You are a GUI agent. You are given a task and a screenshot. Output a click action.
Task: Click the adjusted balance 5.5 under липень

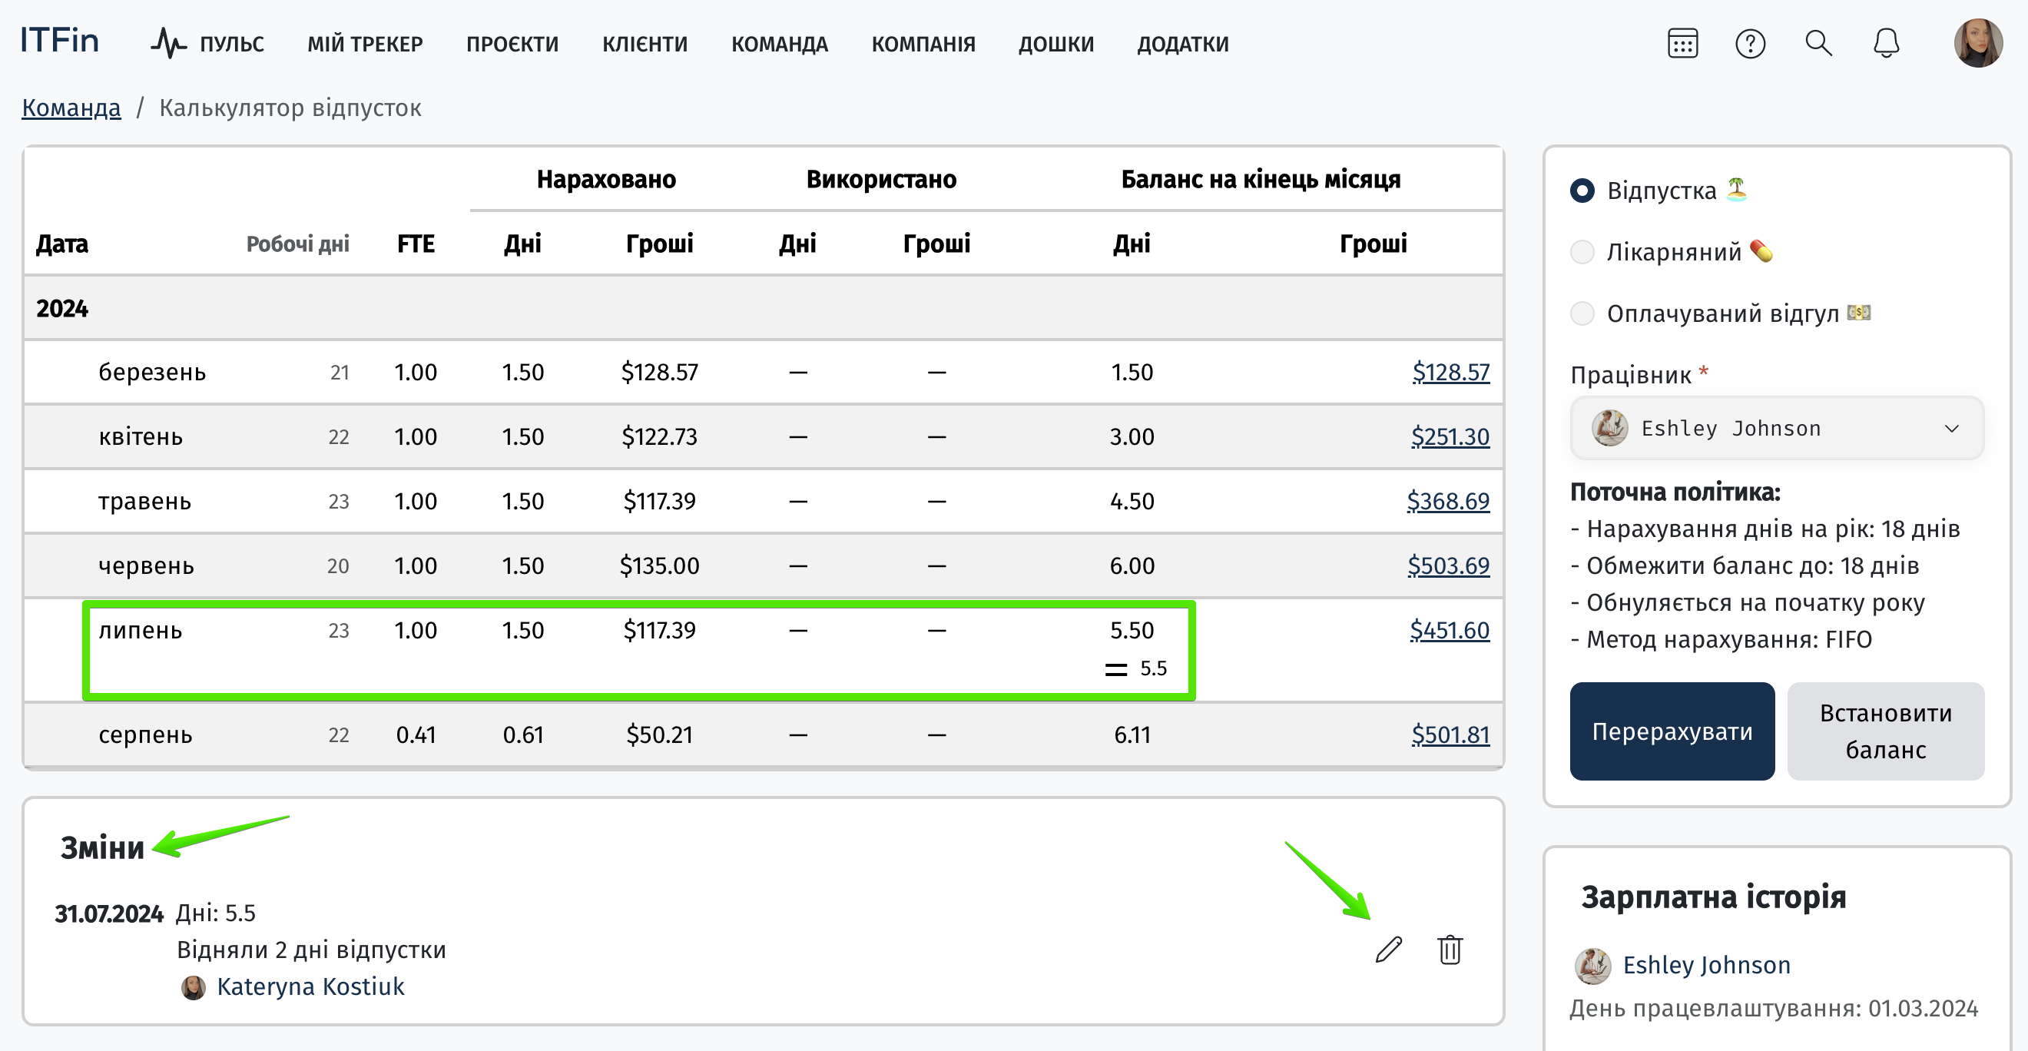tap(1152, 668)
